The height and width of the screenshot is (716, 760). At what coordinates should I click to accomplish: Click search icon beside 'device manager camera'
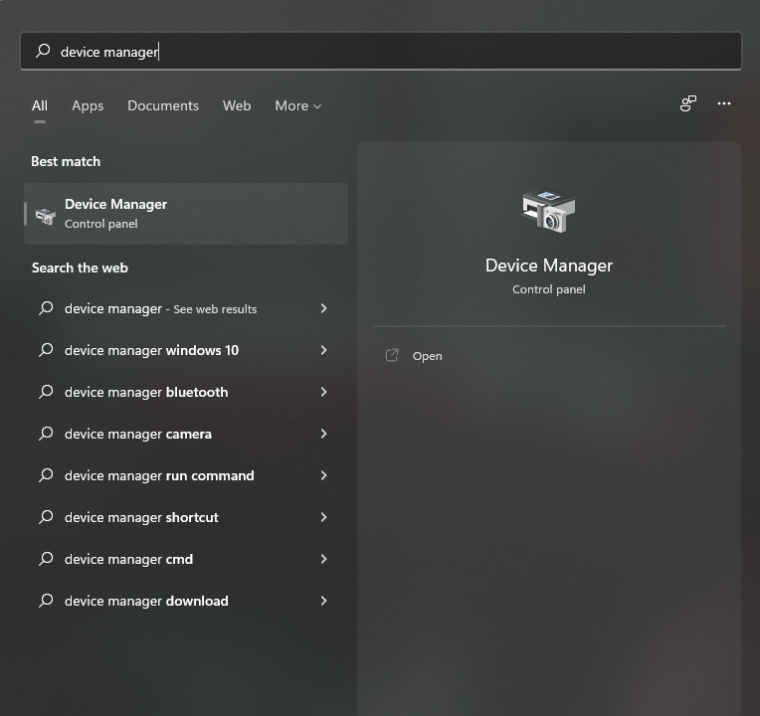coord(46,433)
